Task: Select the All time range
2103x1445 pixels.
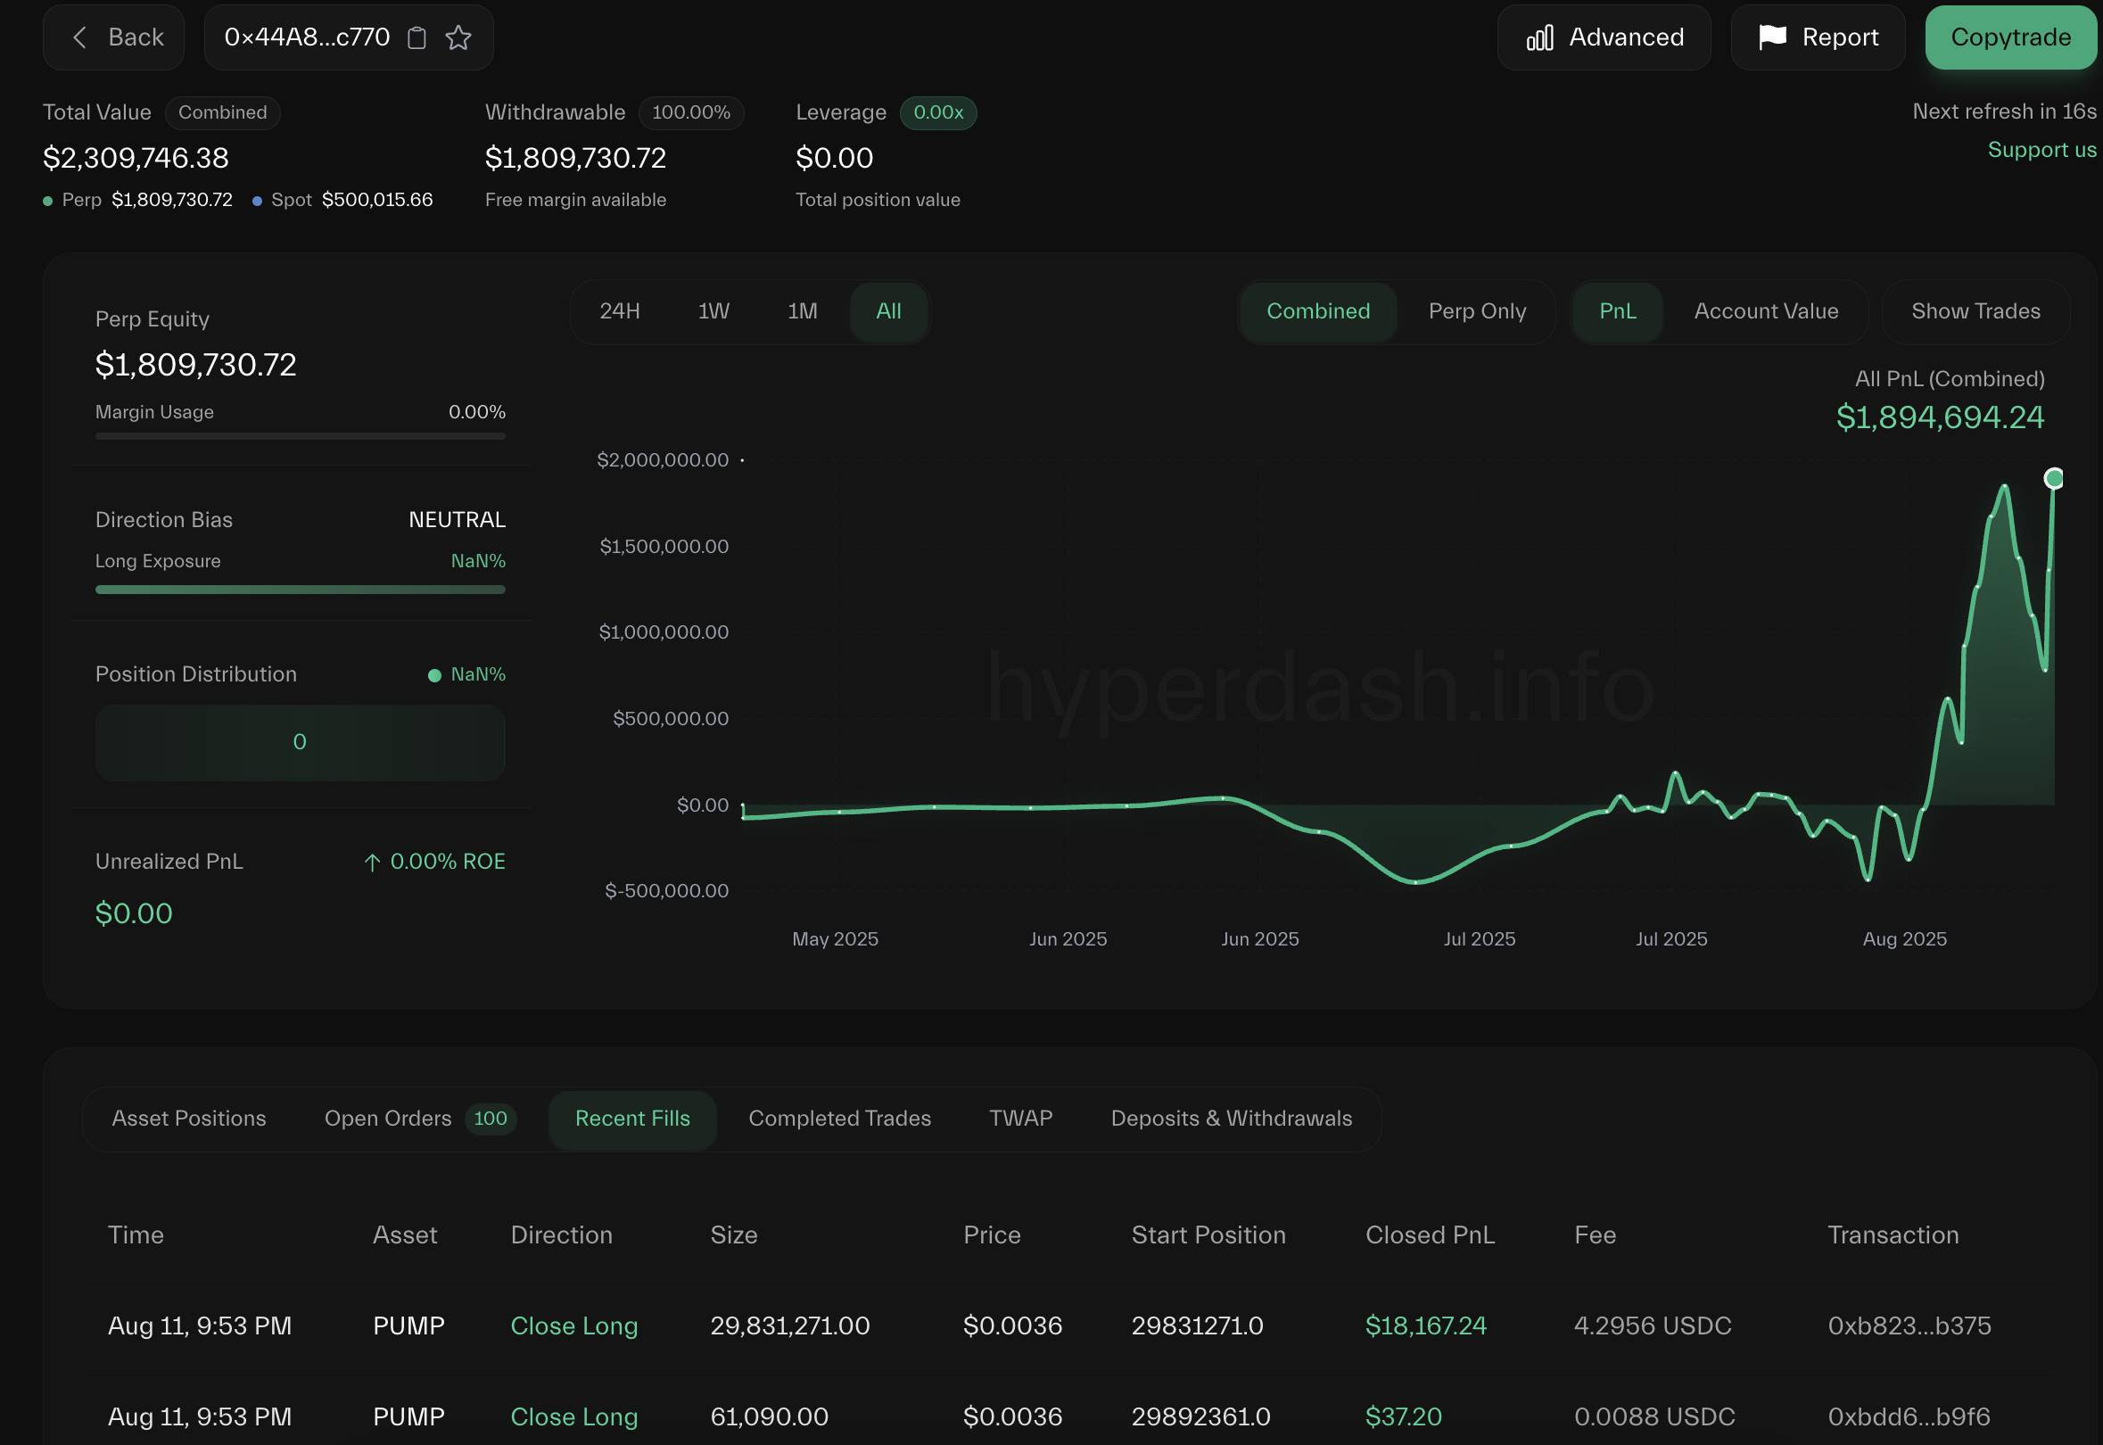Action: (889, 311)
